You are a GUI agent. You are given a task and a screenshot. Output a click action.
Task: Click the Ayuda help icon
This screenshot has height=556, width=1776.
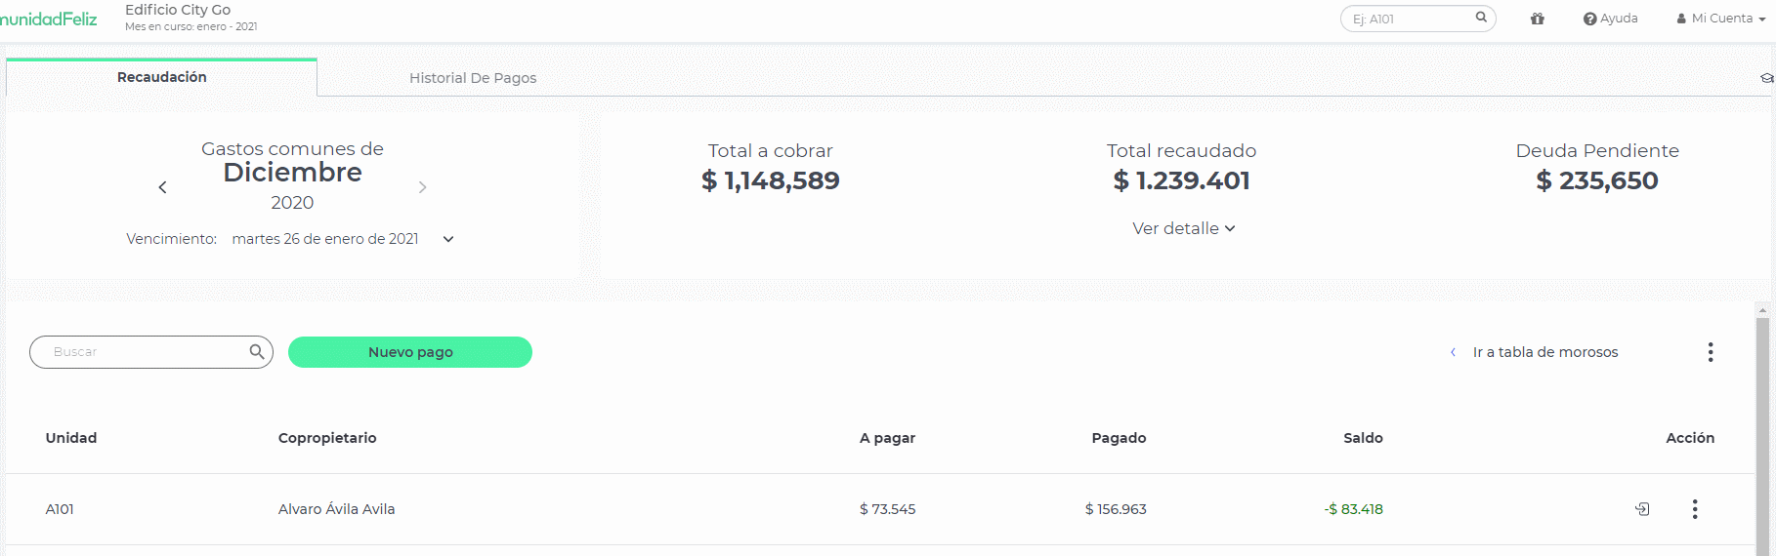pos(1589,19)
